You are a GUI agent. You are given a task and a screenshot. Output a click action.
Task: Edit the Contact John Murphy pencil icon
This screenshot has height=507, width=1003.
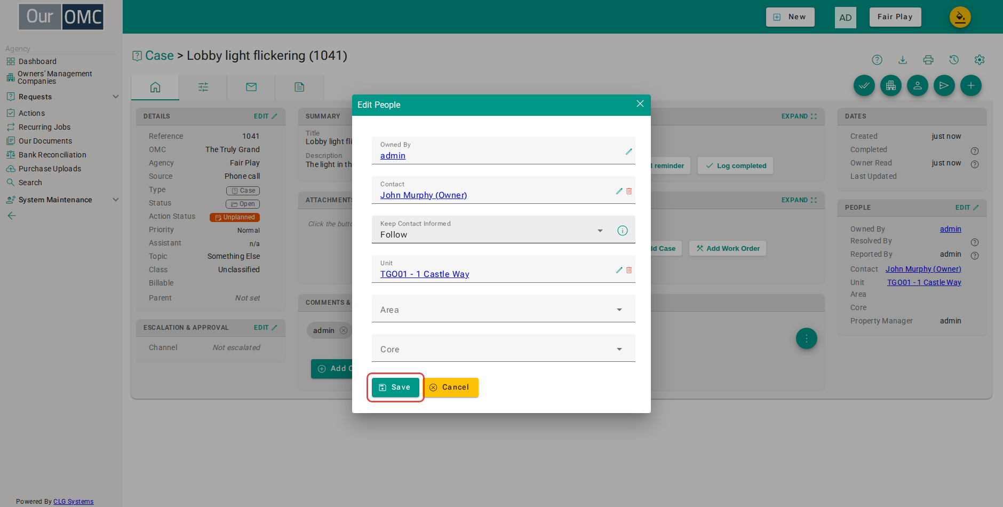(619, 191)
